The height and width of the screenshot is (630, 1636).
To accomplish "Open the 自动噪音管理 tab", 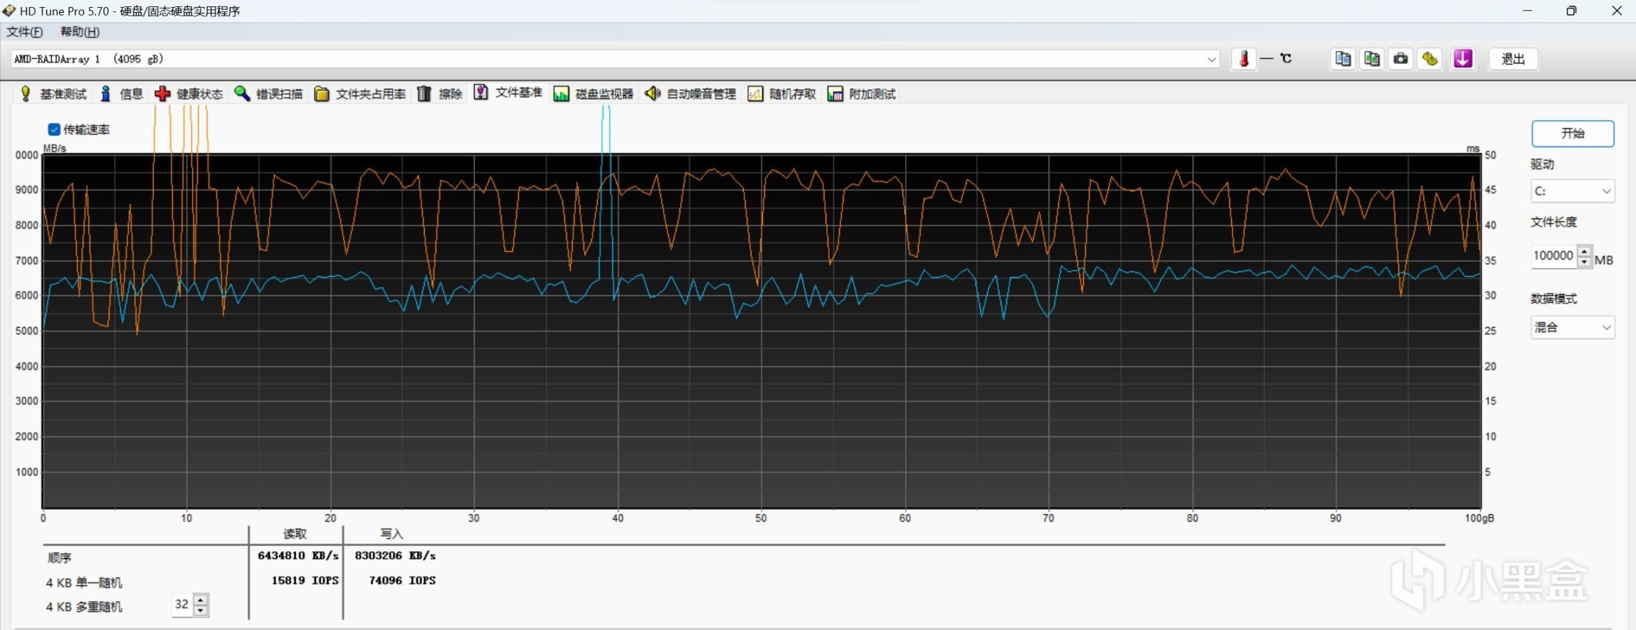I will (690, 94).
